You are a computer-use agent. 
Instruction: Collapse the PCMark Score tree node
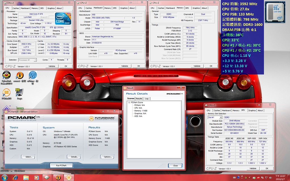click(x=129, y=102)
